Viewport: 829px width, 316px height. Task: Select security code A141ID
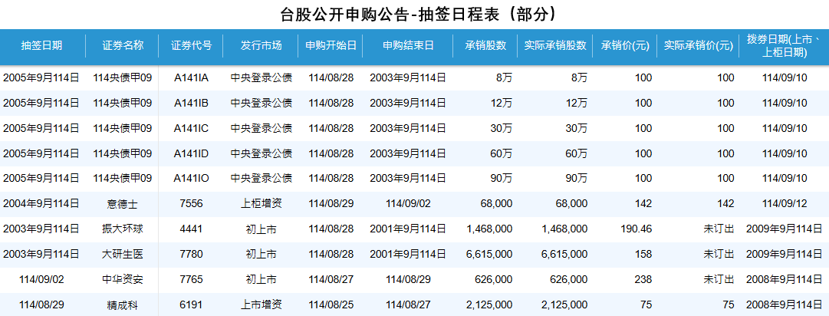(x=192, y=153)
